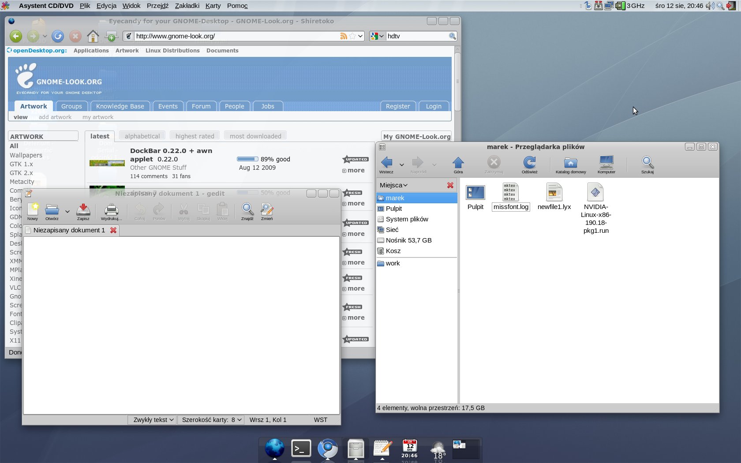Open the Otwórz recent files dropdown arrow

tap(67, 212)
